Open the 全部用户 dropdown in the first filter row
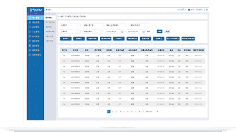This screenshot has width=236, height=132. (x=70, y=25)
